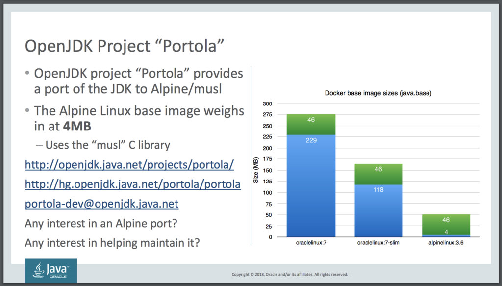Viewport: 502px width, 286px height.
Task: Click the 'oraclelinux:7' axis label
Action: pyautogui.click(x=311, y=243)
